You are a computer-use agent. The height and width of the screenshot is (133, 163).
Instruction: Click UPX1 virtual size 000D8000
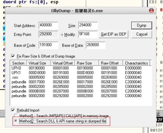tap(37, 72)
